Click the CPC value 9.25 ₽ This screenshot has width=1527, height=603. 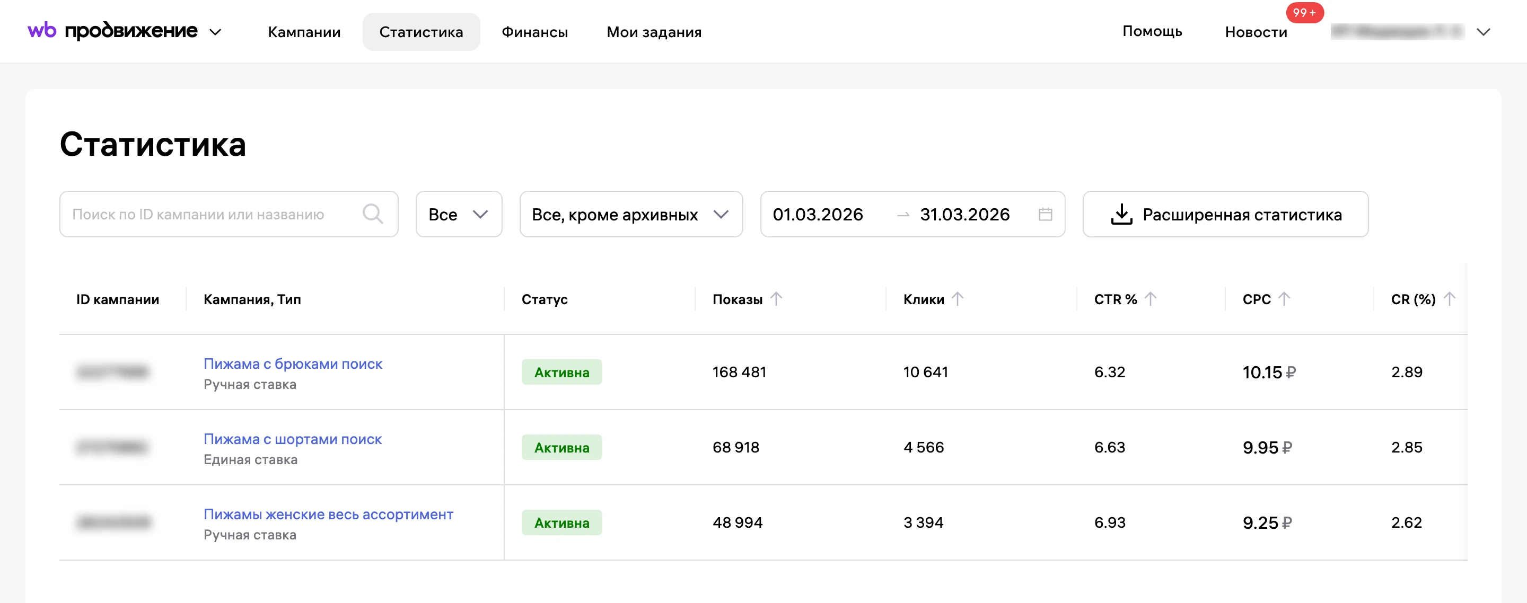1267,522
